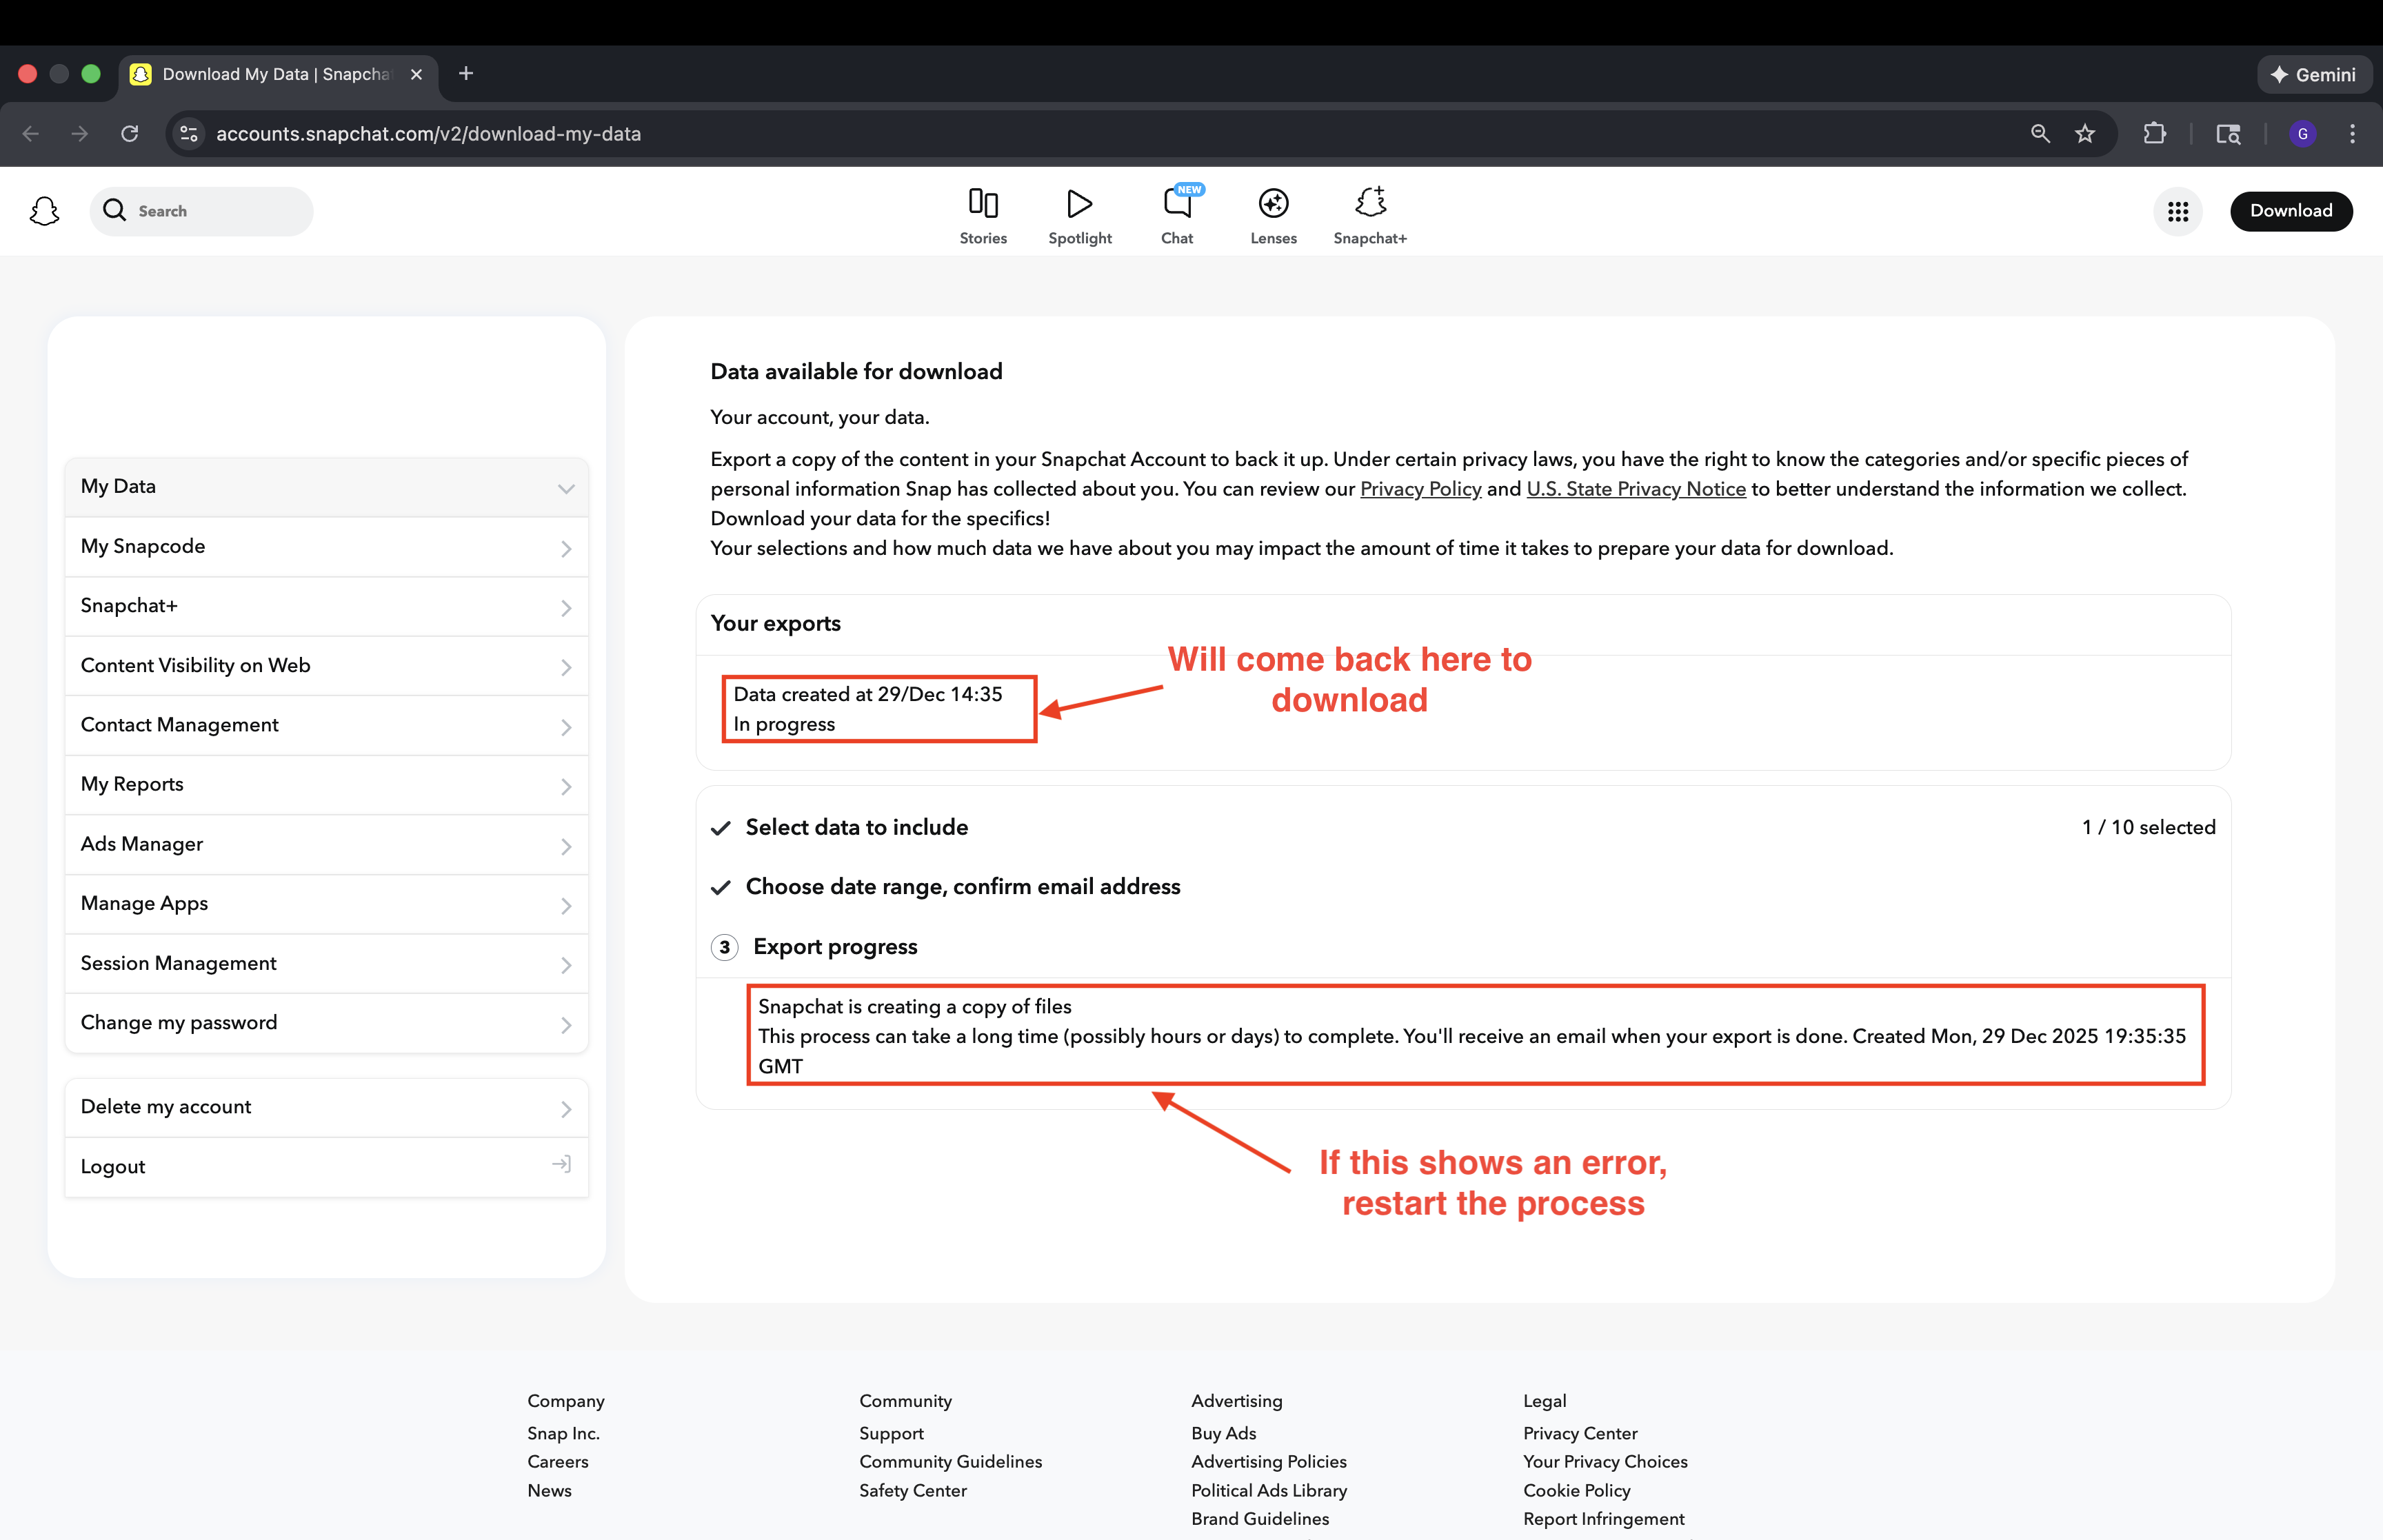2383x1540 pixels.
Task: Select the Stories icon
Action: coord(982,203)
